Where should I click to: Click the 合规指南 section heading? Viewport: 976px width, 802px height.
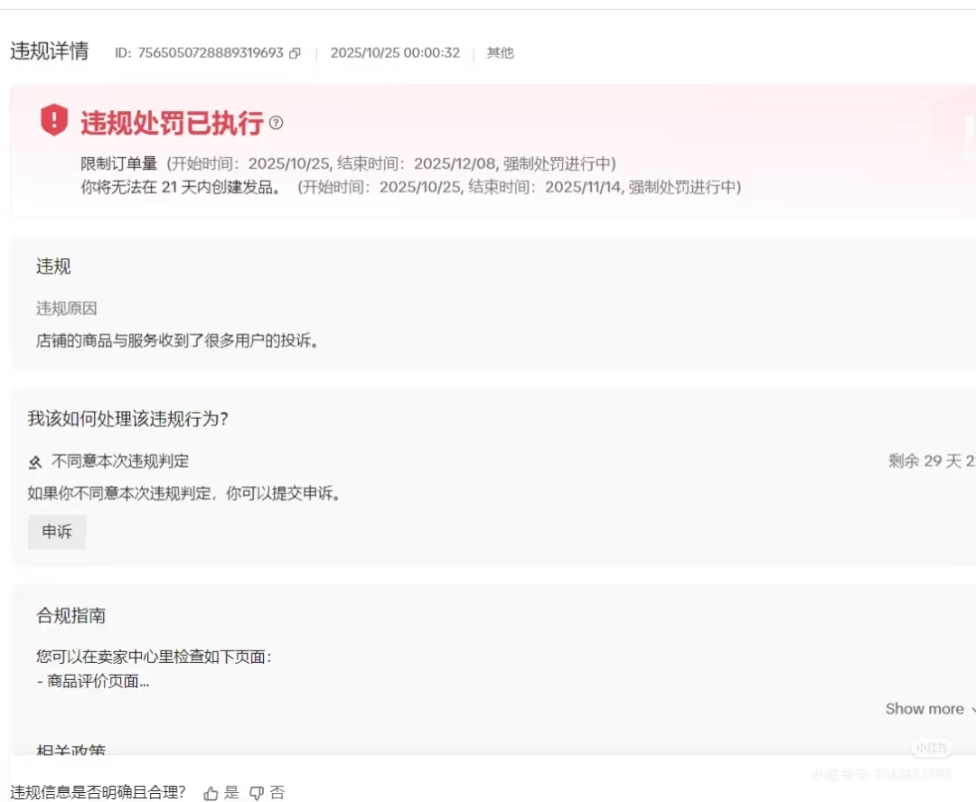[71, 616]
